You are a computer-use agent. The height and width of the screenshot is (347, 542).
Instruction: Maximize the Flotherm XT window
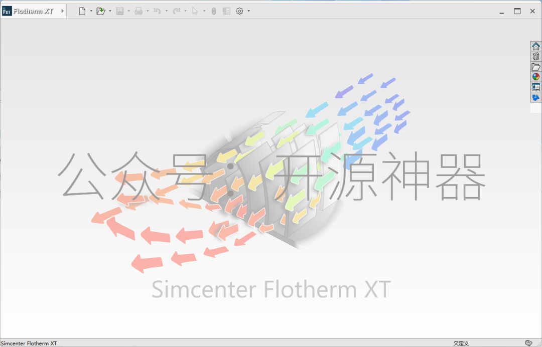pyautogui.click(x=517, y=11)
